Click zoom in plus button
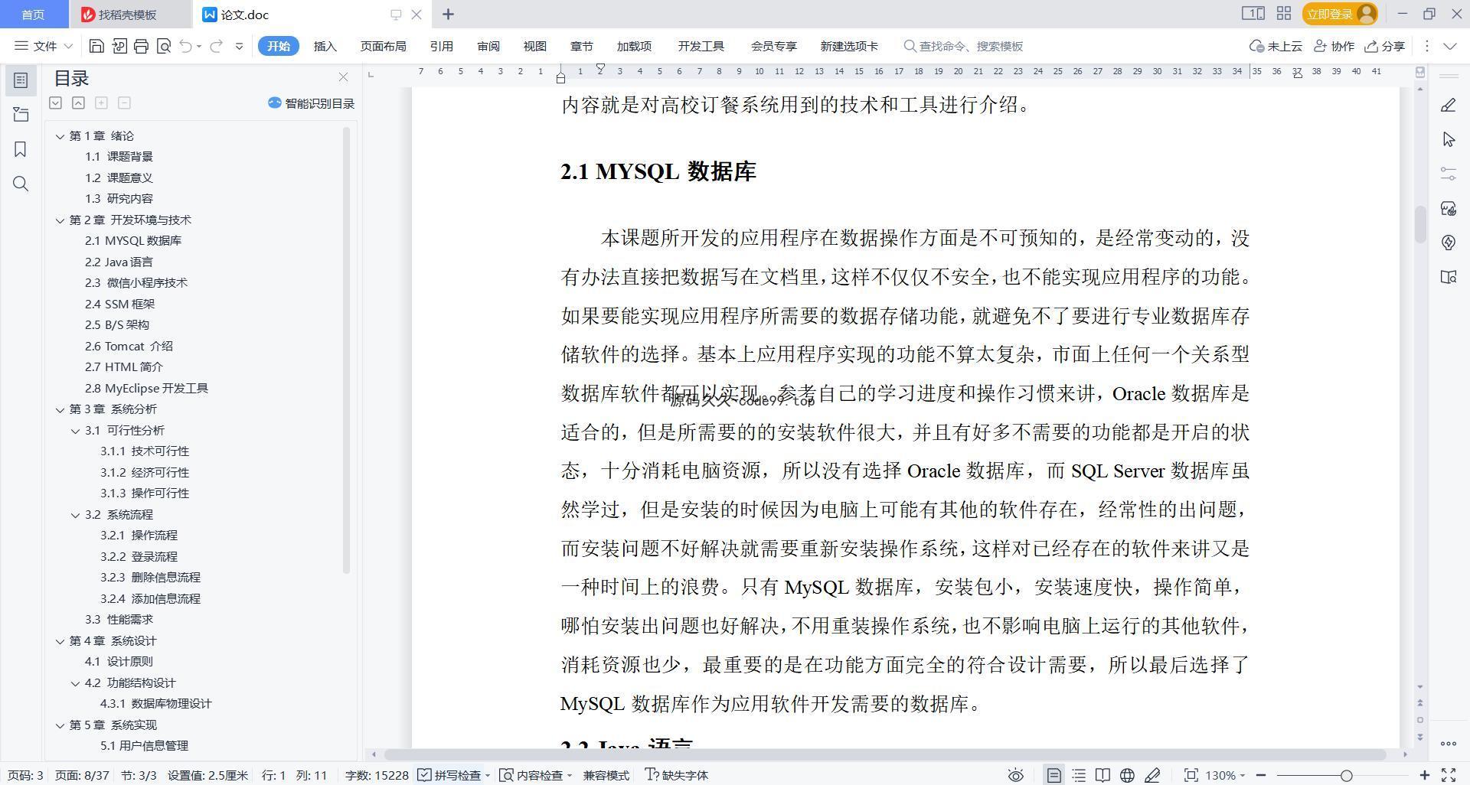This screenshot has height=785, width=1470. 1424,775
